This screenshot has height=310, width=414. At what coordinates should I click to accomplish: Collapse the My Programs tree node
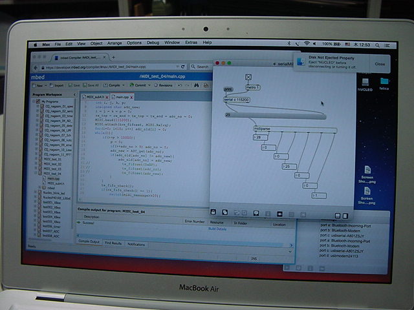click(34, 101)
